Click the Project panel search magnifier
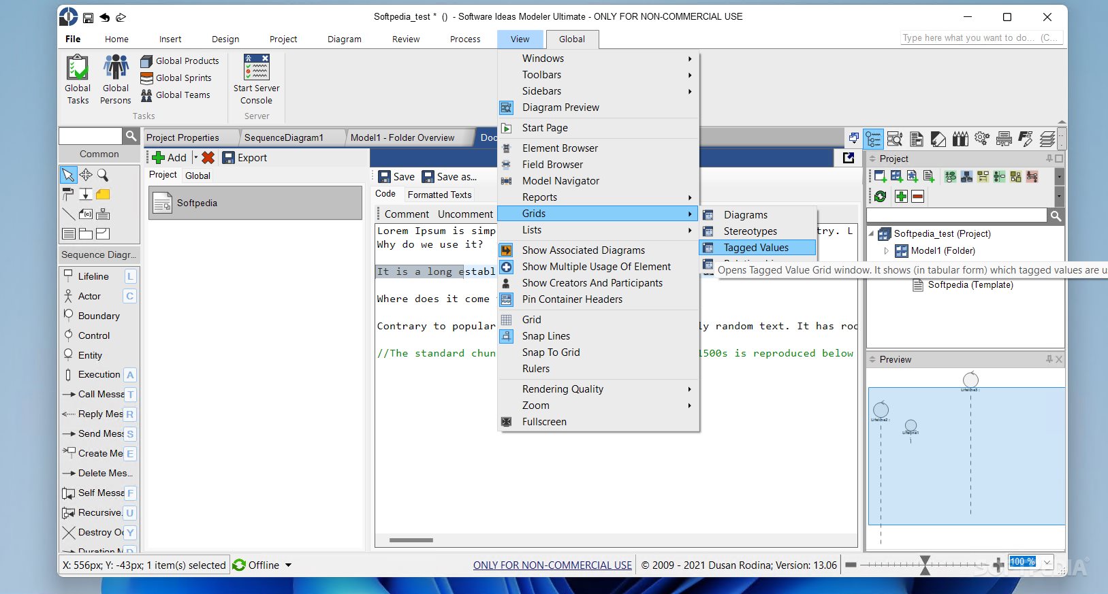This screenshot has height=594, width=1108. point(1056,216)
